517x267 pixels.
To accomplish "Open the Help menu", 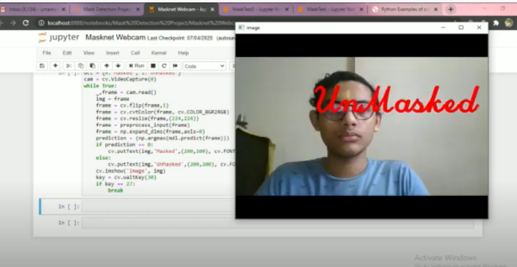I will (x=183, y=53).
